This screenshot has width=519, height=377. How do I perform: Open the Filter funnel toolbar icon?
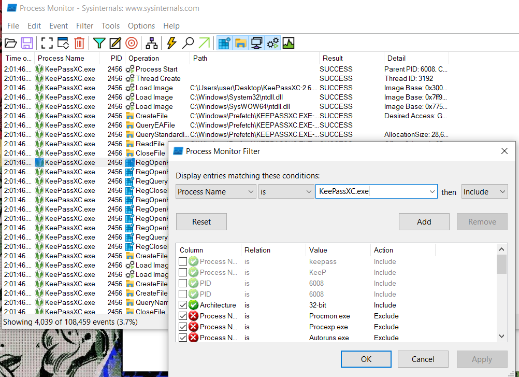(x=99, y=43)
